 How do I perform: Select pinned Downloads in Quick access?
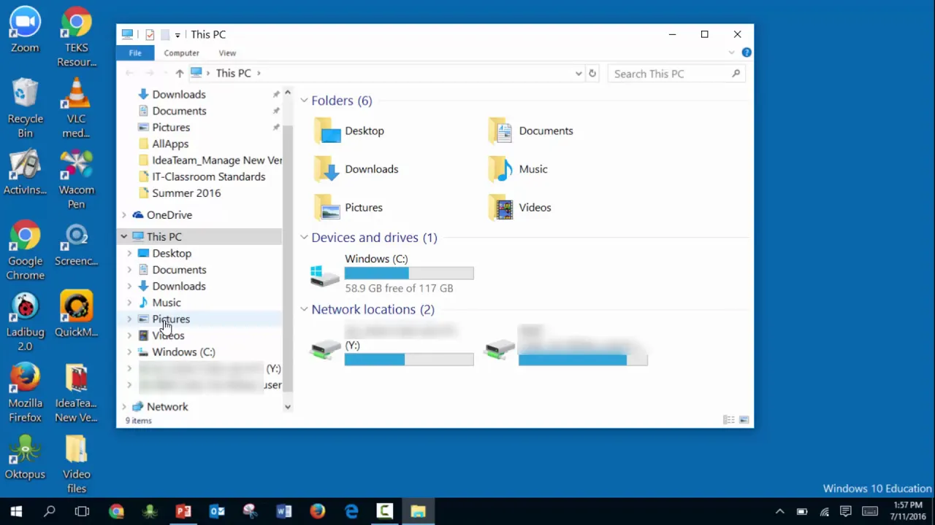(179, 94)
